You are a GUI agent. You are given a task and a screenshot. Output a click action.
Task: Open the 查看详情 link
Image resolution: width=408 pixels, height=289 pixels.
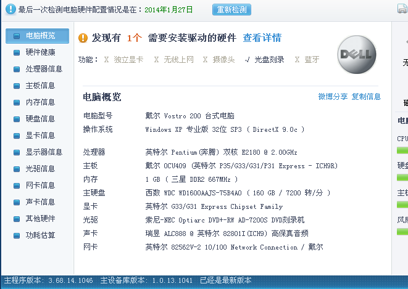262,38
